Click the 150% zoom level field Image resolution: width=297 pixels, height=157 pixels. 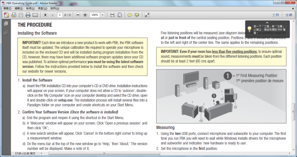95,15
